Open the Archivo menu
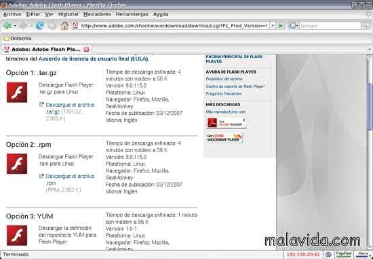Viewport: 373px width, 259px height. 12,14
